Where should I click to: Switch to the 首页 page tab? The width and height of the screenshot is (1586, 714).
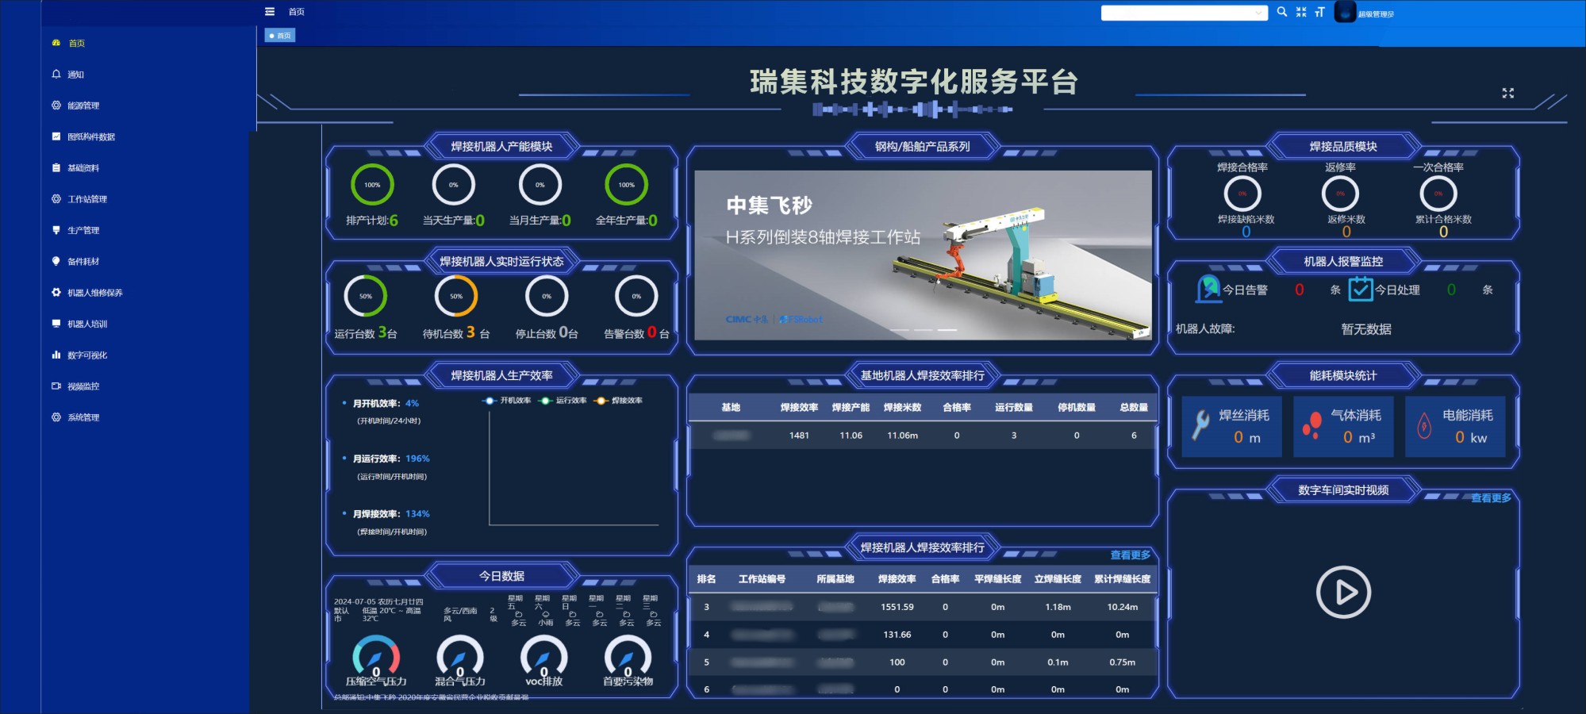click(x=280, y=36)
